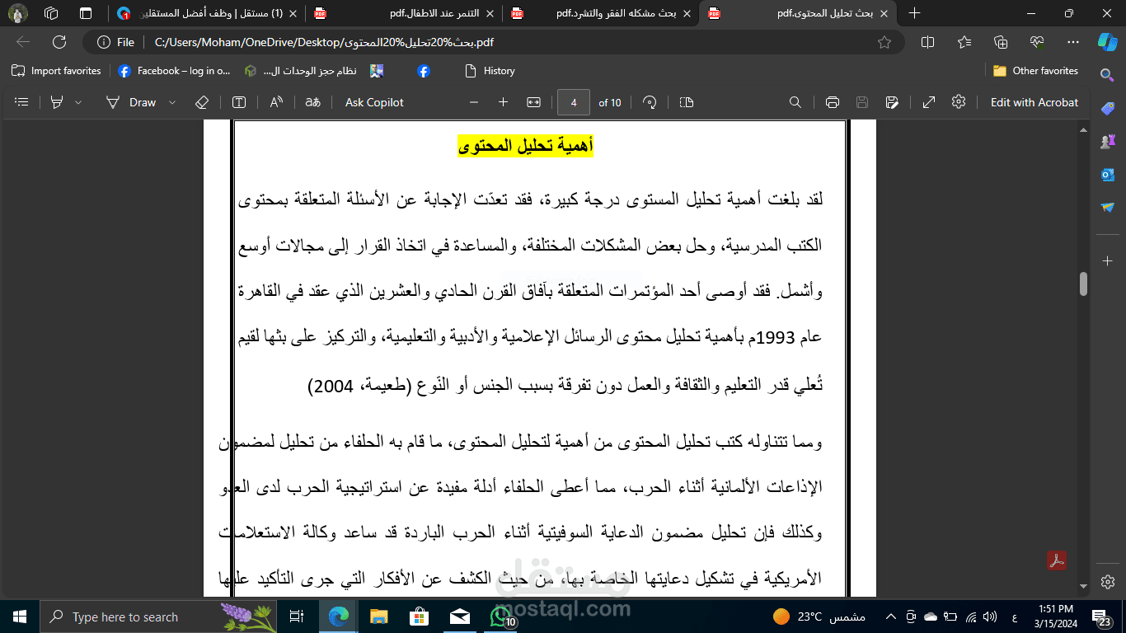Expand the Draw options dropdown arrow

(172, 102)
